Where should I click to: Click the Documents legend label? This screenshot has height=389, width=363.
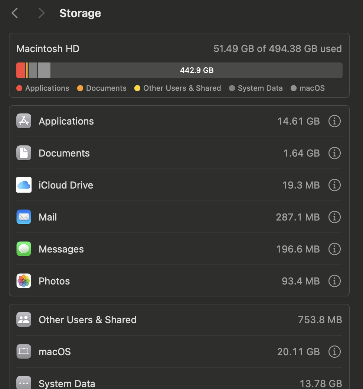106,88
